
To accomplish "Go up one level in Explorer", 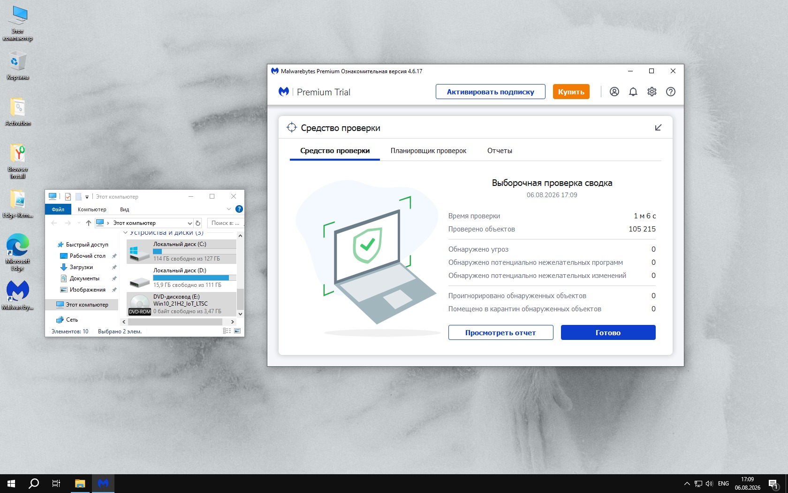I will [x=89, y=223].
